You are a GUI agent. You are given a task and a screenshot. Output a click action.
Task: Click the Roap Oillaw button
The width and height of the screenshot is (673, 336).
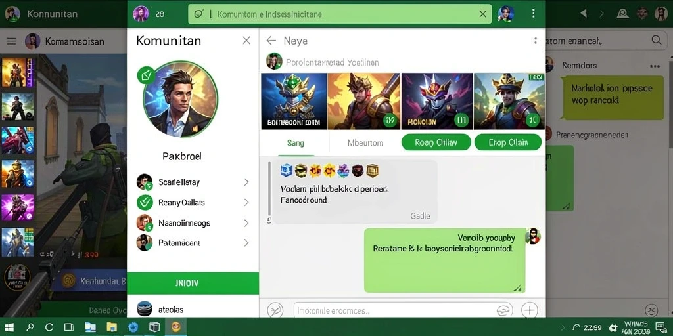click(436, 142)
